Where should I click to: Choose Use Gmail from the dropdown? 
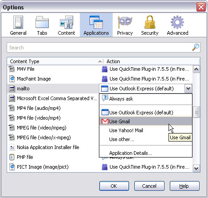[145, 121]
